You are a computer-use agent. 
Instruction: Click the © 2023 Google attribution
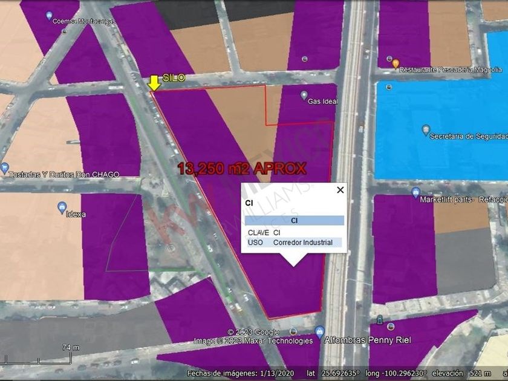coord(253,333)
